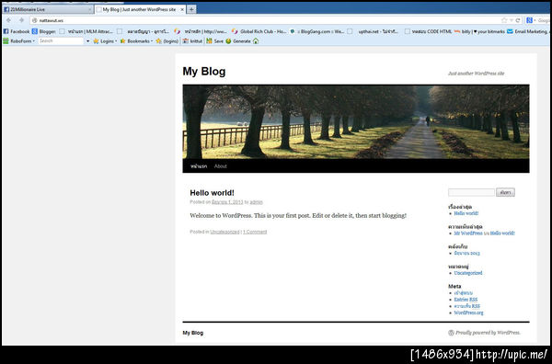The height and width of the screenshot is (364, 552).
Task: Open RoboForm Bookmarks dropdown
Action: 136,41
